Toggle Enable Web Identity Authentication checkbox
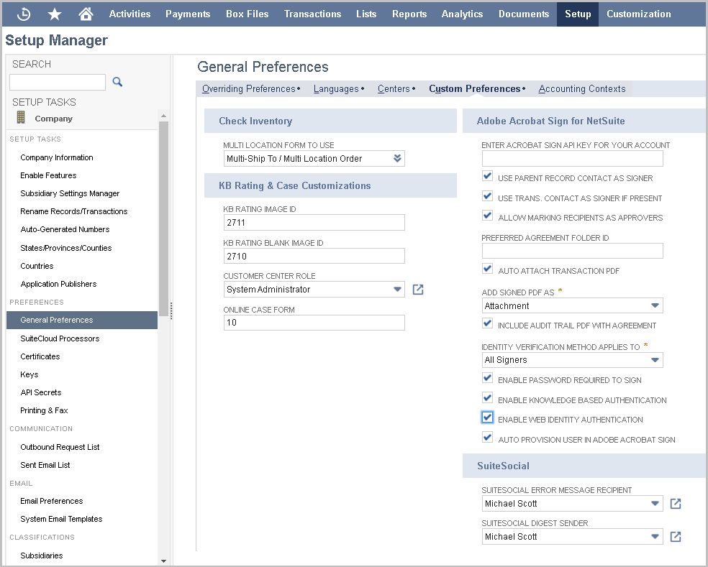The image size is (708, 567). click(x=487, y=418)
